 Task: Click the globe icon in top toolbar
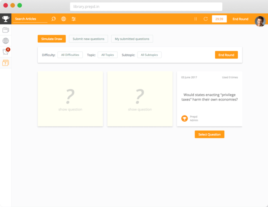64,19
